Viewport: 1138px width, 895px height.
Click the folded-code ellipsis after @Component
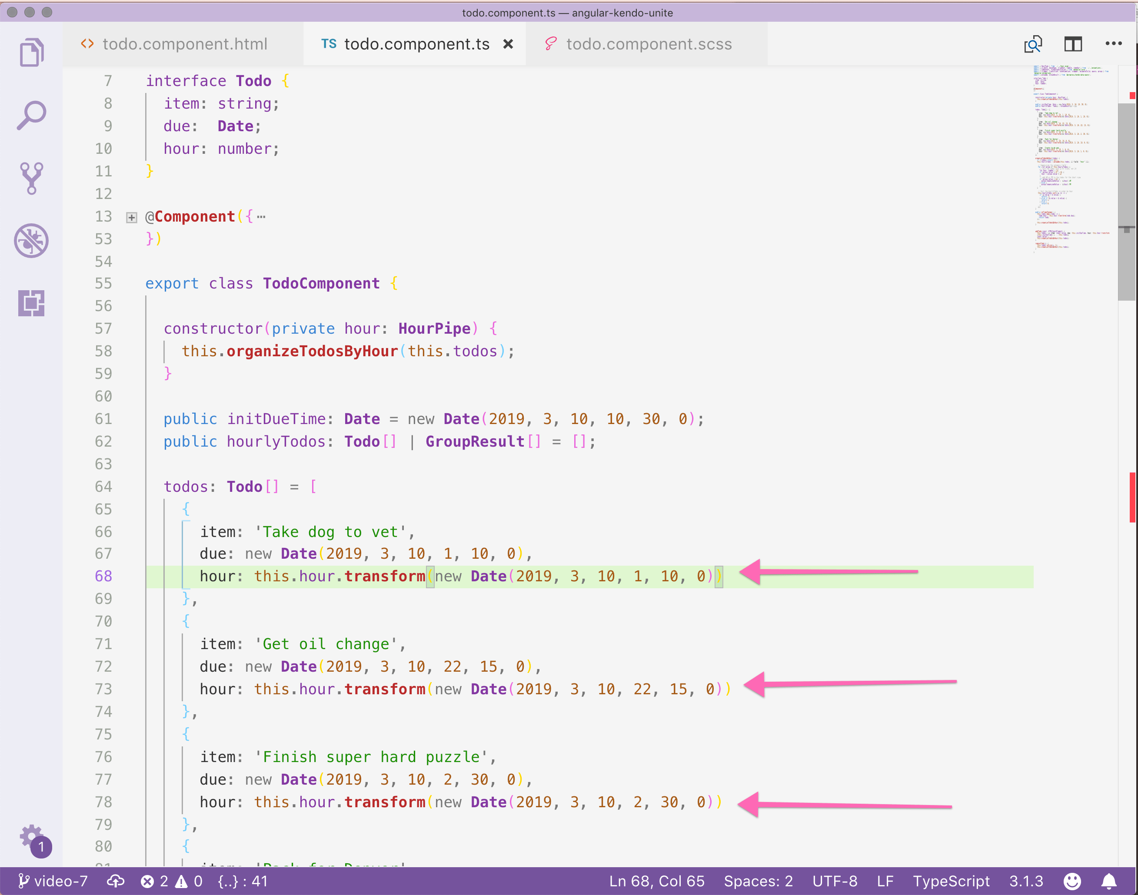(261, 217)
